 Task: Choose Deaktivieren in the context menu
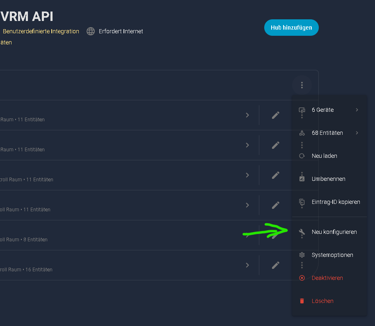tap(327, 278)
